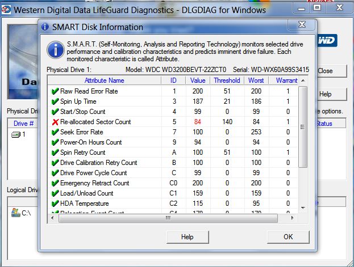Click the red value 84 in the table
The height and width of the screenshot is (267, 354).
pyautogui.click(x=198, y=122)
